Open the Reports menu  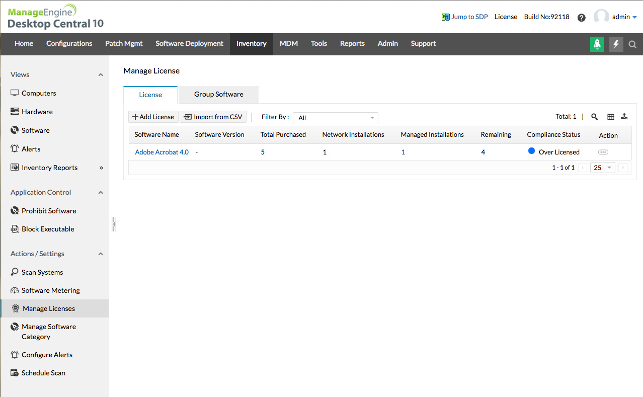[352, 44]
